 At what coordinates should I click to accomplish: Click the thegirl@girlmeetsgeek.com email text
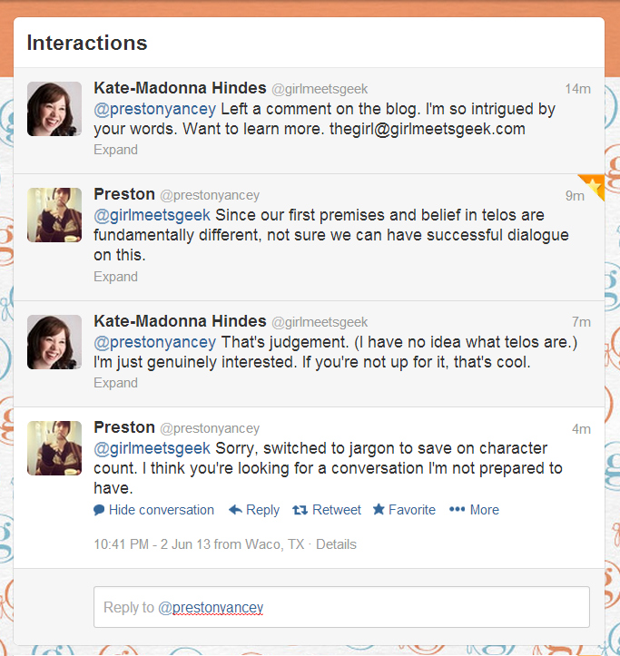pos(428,129)
